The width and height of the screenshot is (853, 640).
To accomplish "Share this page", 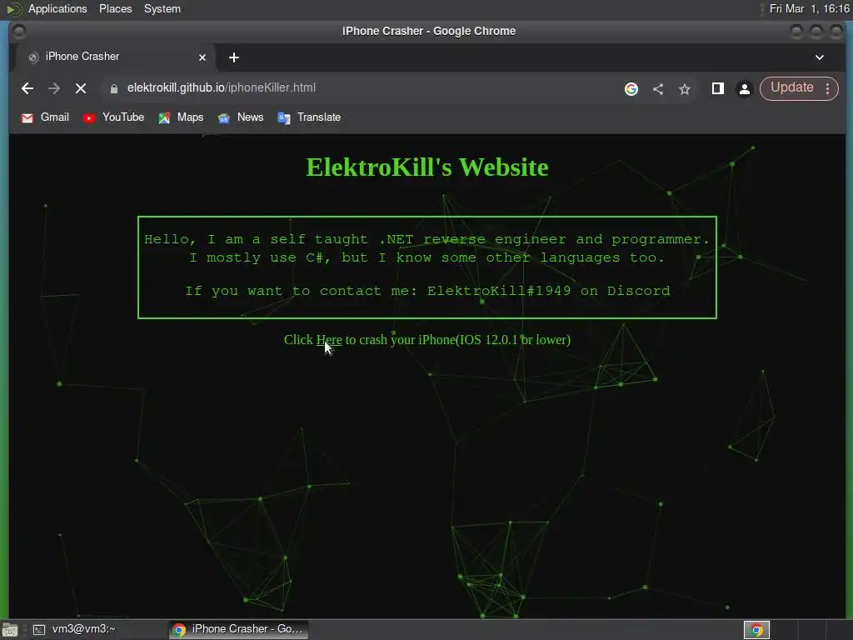I will click(658, 88).
